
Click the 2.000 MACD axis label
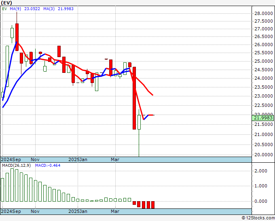(261, 171)
